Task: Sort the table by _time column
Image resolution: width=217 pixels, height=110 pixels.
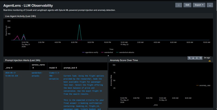Action: point(9,68)
